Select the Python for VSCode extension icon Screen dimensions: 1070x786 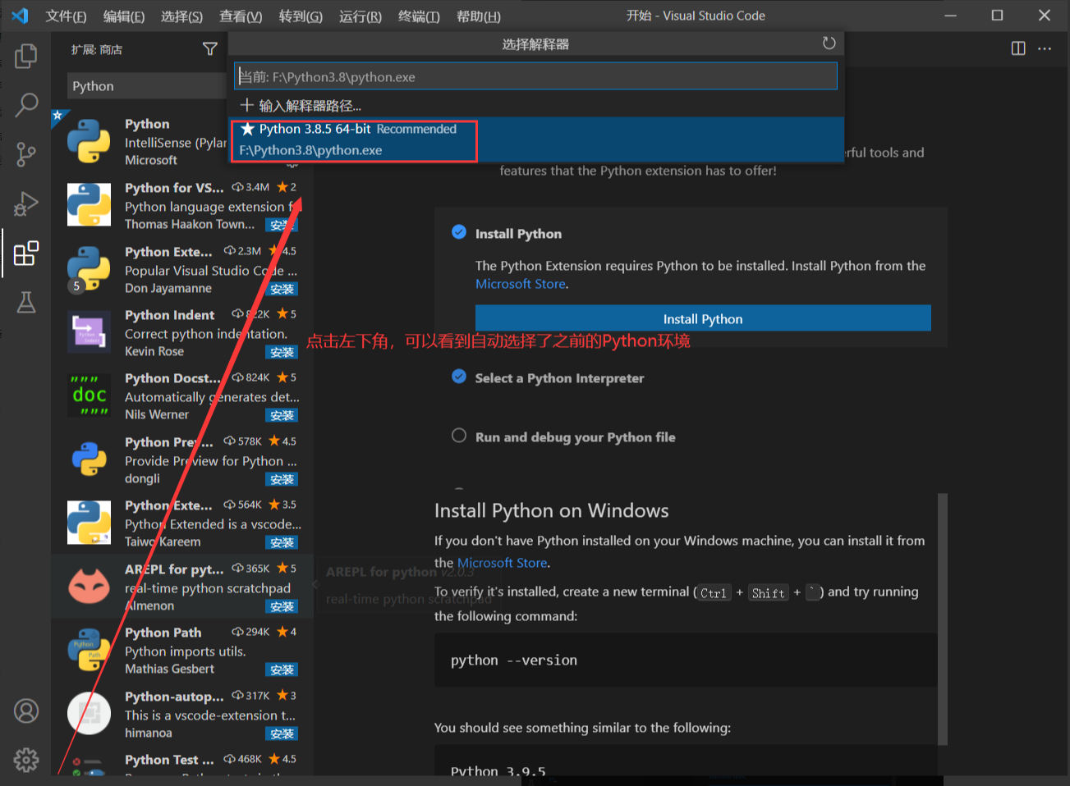pyautogui.click(x=89, y=205)
